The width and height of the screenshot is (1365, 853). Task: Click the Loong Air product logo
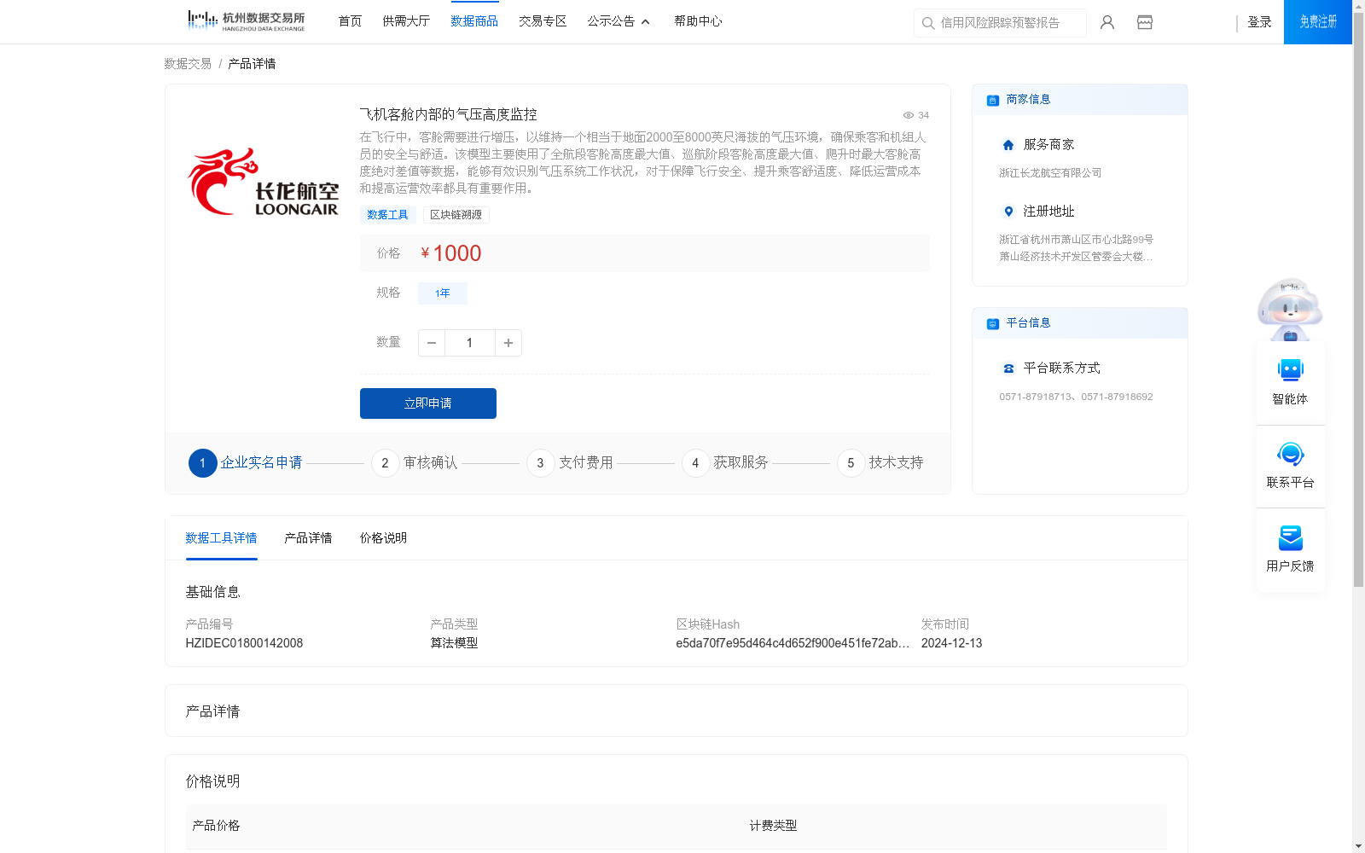(x=263, y=183)
